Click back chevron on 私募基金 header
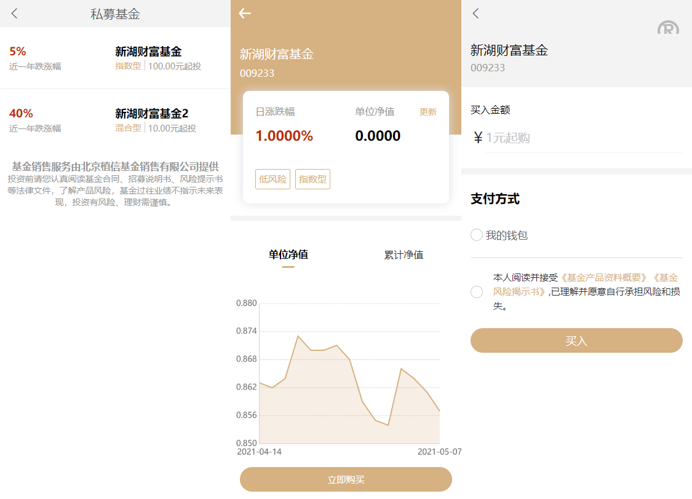The width and height of the screenshot is (692, 499). point(15,14)
